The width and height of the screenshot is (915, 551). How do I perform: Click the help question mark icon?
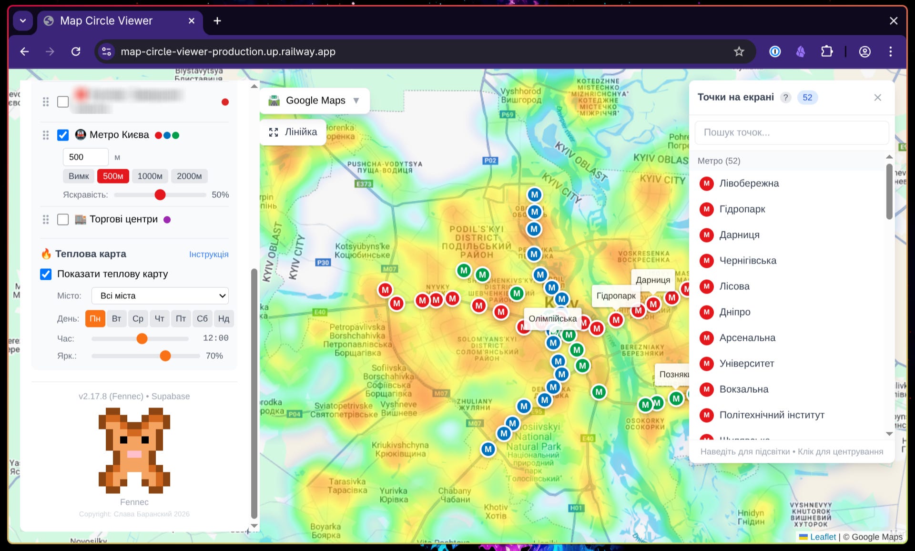click(785, 98)
